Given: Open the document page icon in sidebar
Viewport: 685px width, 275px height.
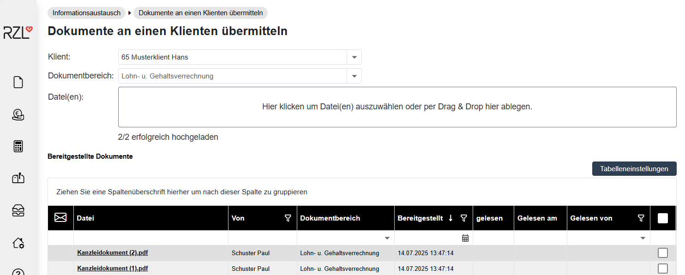Looking at the screenshot, I should (18, 83).
